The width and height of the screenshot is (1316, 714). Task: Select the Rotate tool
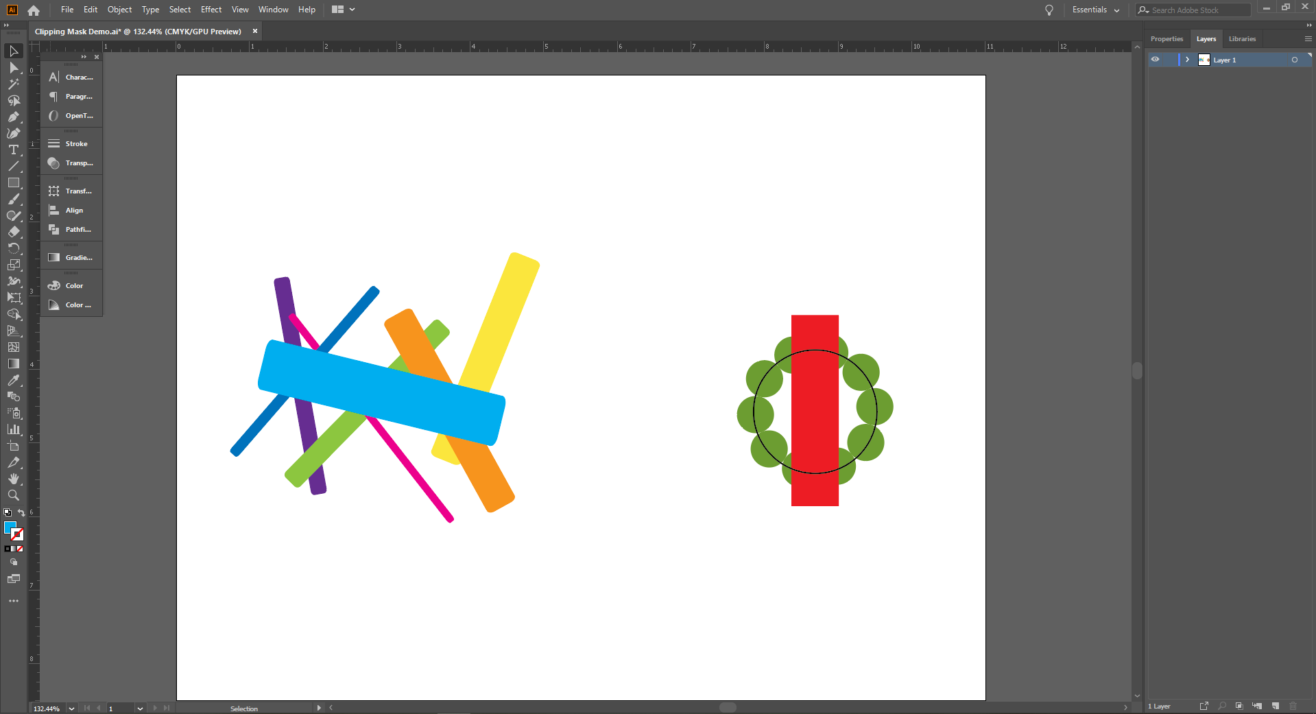[14, 249]
